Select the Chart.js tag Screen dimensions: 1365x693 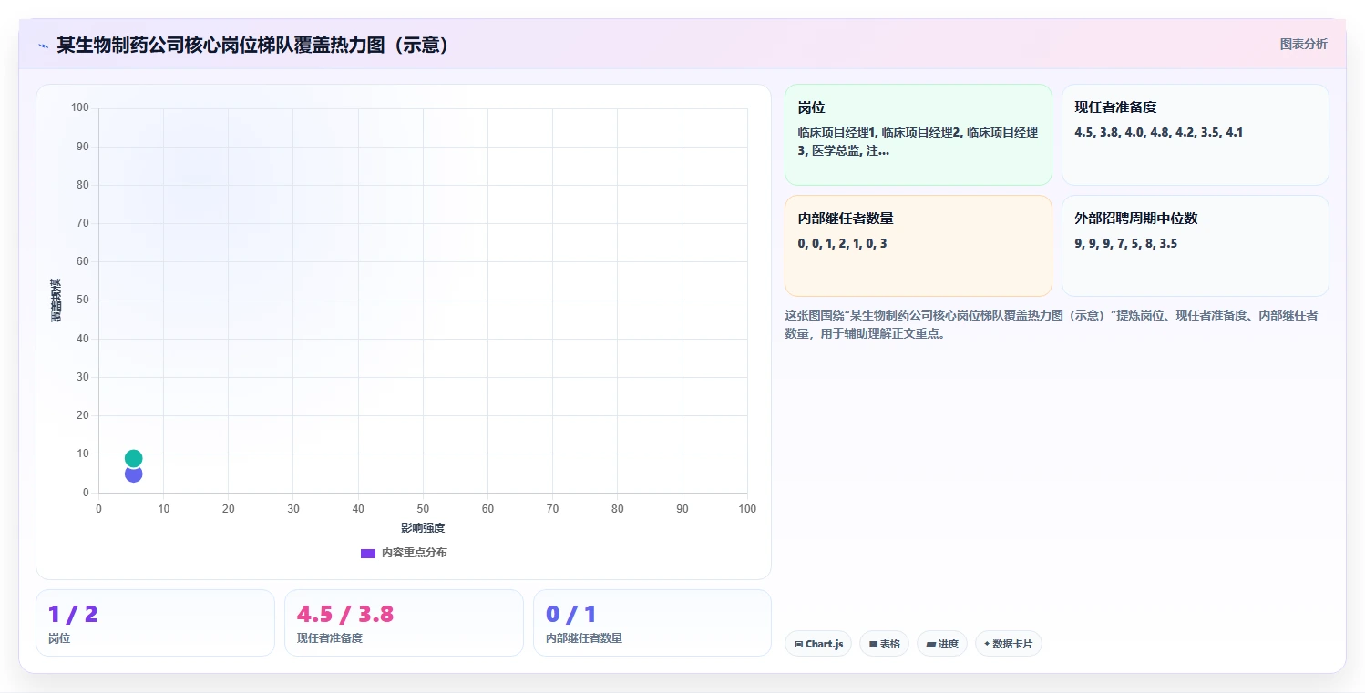pos(817,644)
